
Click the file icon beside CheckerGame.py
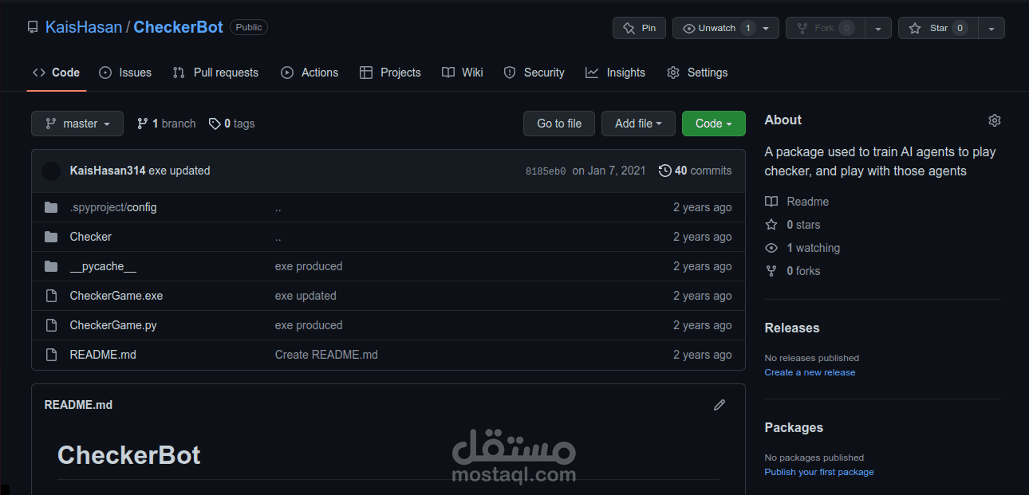(x=51, y=325)
